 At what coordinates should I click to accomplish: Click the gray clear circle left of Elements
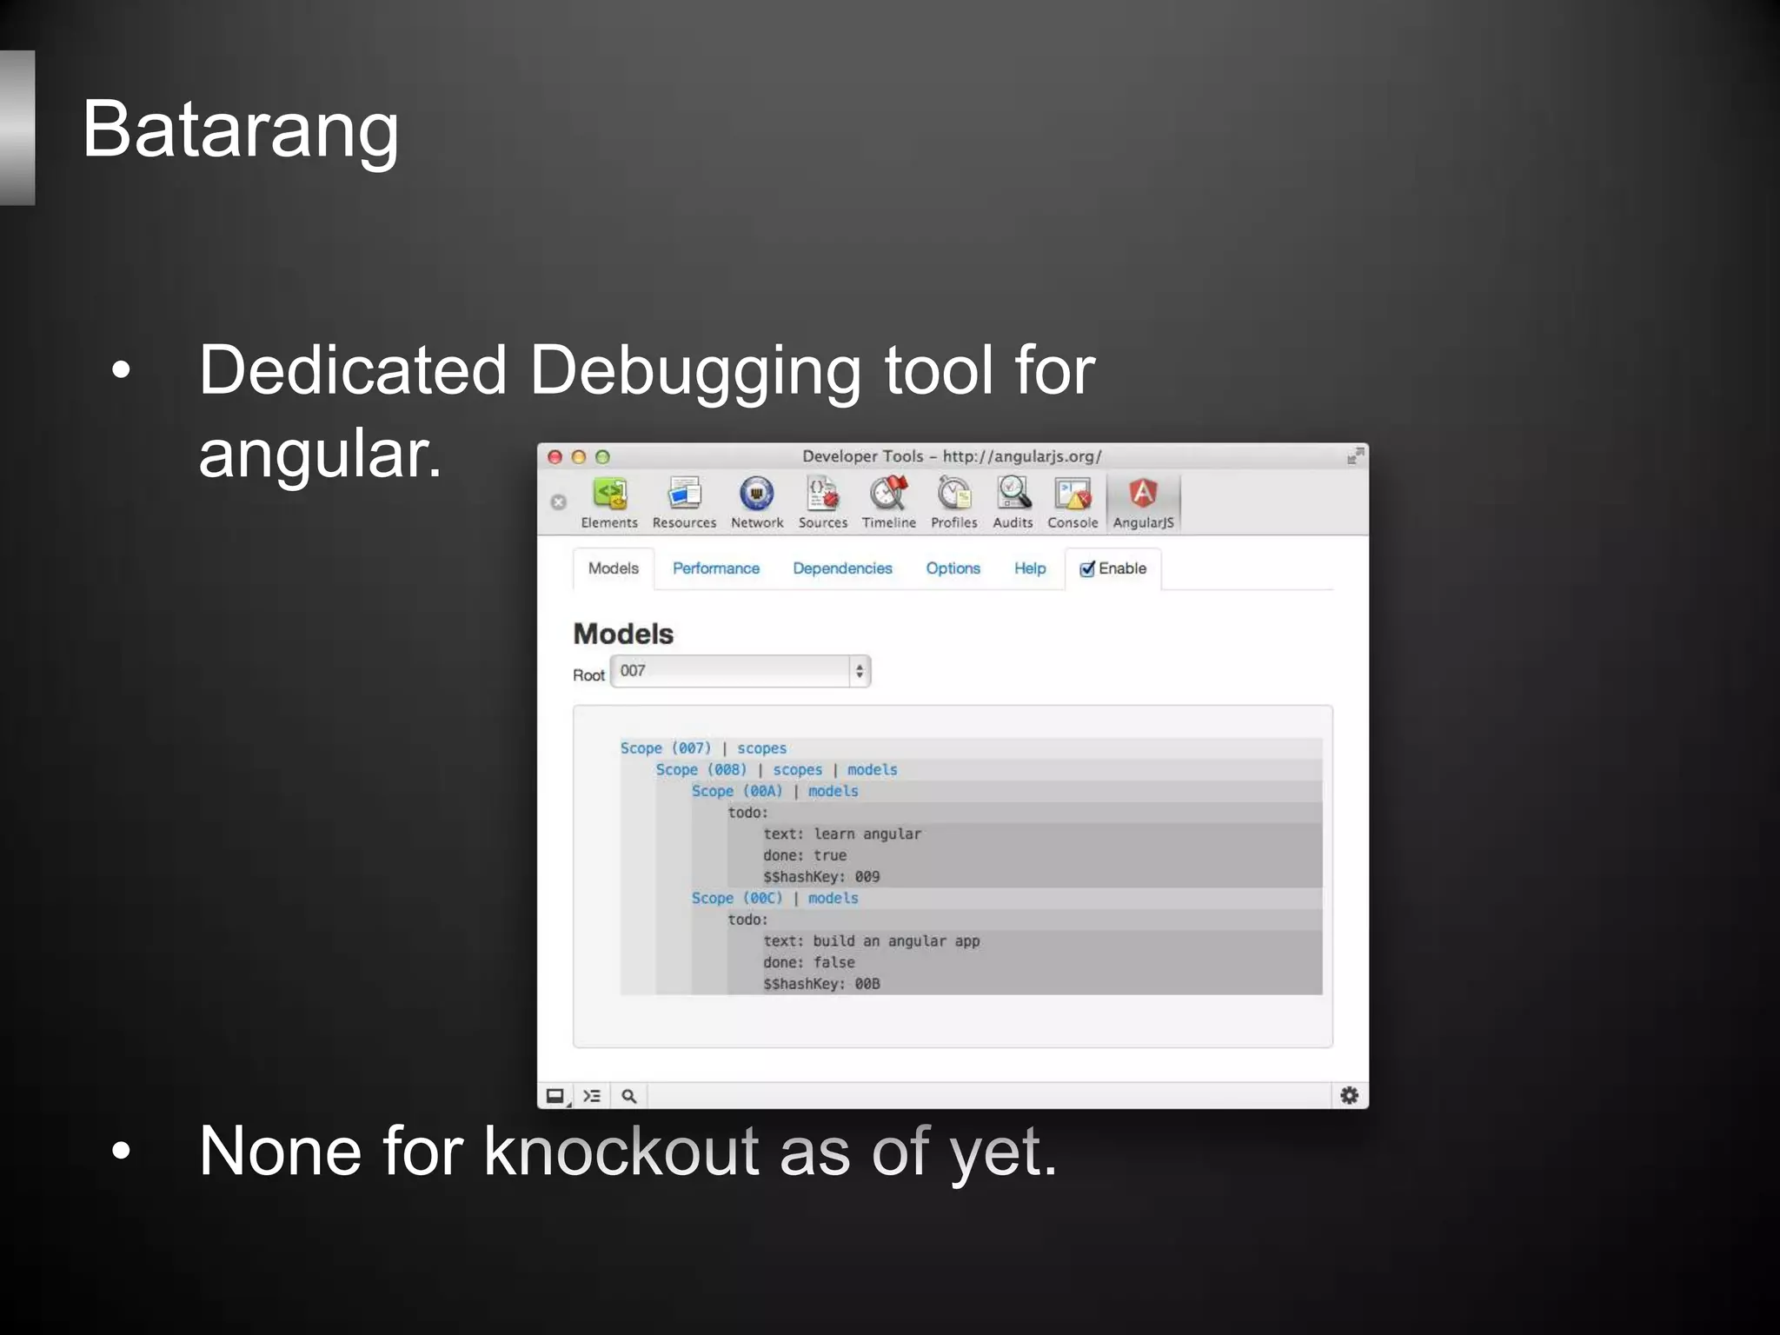tap(559, 502)
